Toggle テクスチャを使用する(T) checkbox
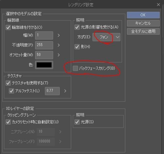The height and width of the screenshot is (154, 164). click(x=8, y=83)
